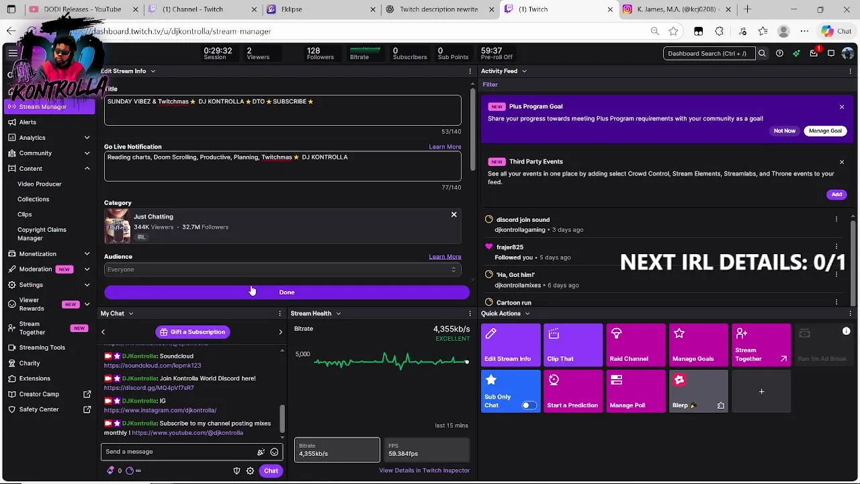Screen dimensions: 860x484
Task: Open options for discord join sound event
Action: click(x=836, y=220)
